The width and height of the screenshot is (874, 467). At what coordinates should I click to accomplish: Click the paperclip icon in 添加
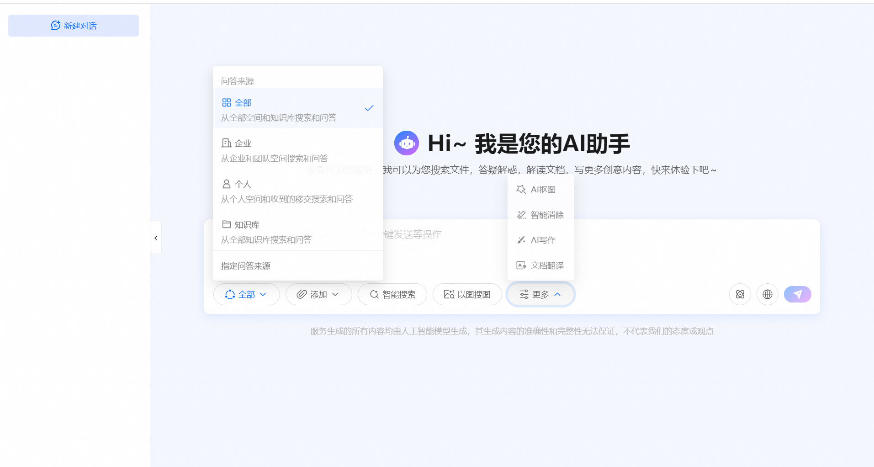[x=302, y=294]
